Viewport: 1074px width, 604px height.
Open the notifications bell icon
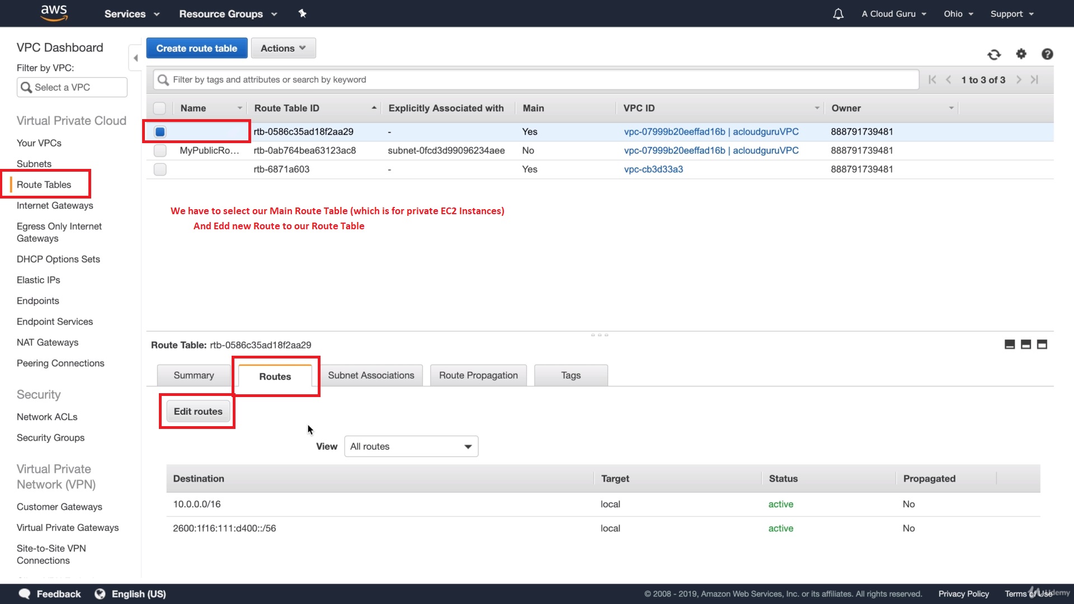[838, 14]
